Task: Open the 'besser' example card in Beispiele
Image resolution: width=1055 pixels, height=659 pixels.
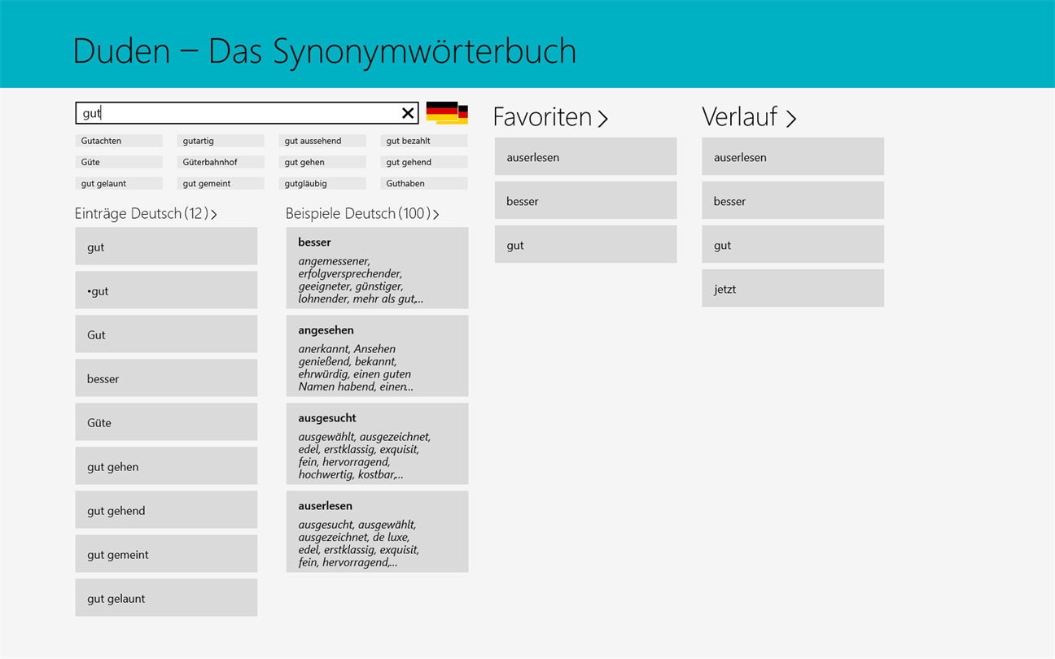Action: pos(377,268)
